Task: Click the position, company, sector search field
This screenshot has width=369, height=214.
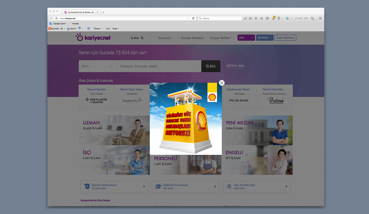Action: click(x=158, y=66)
